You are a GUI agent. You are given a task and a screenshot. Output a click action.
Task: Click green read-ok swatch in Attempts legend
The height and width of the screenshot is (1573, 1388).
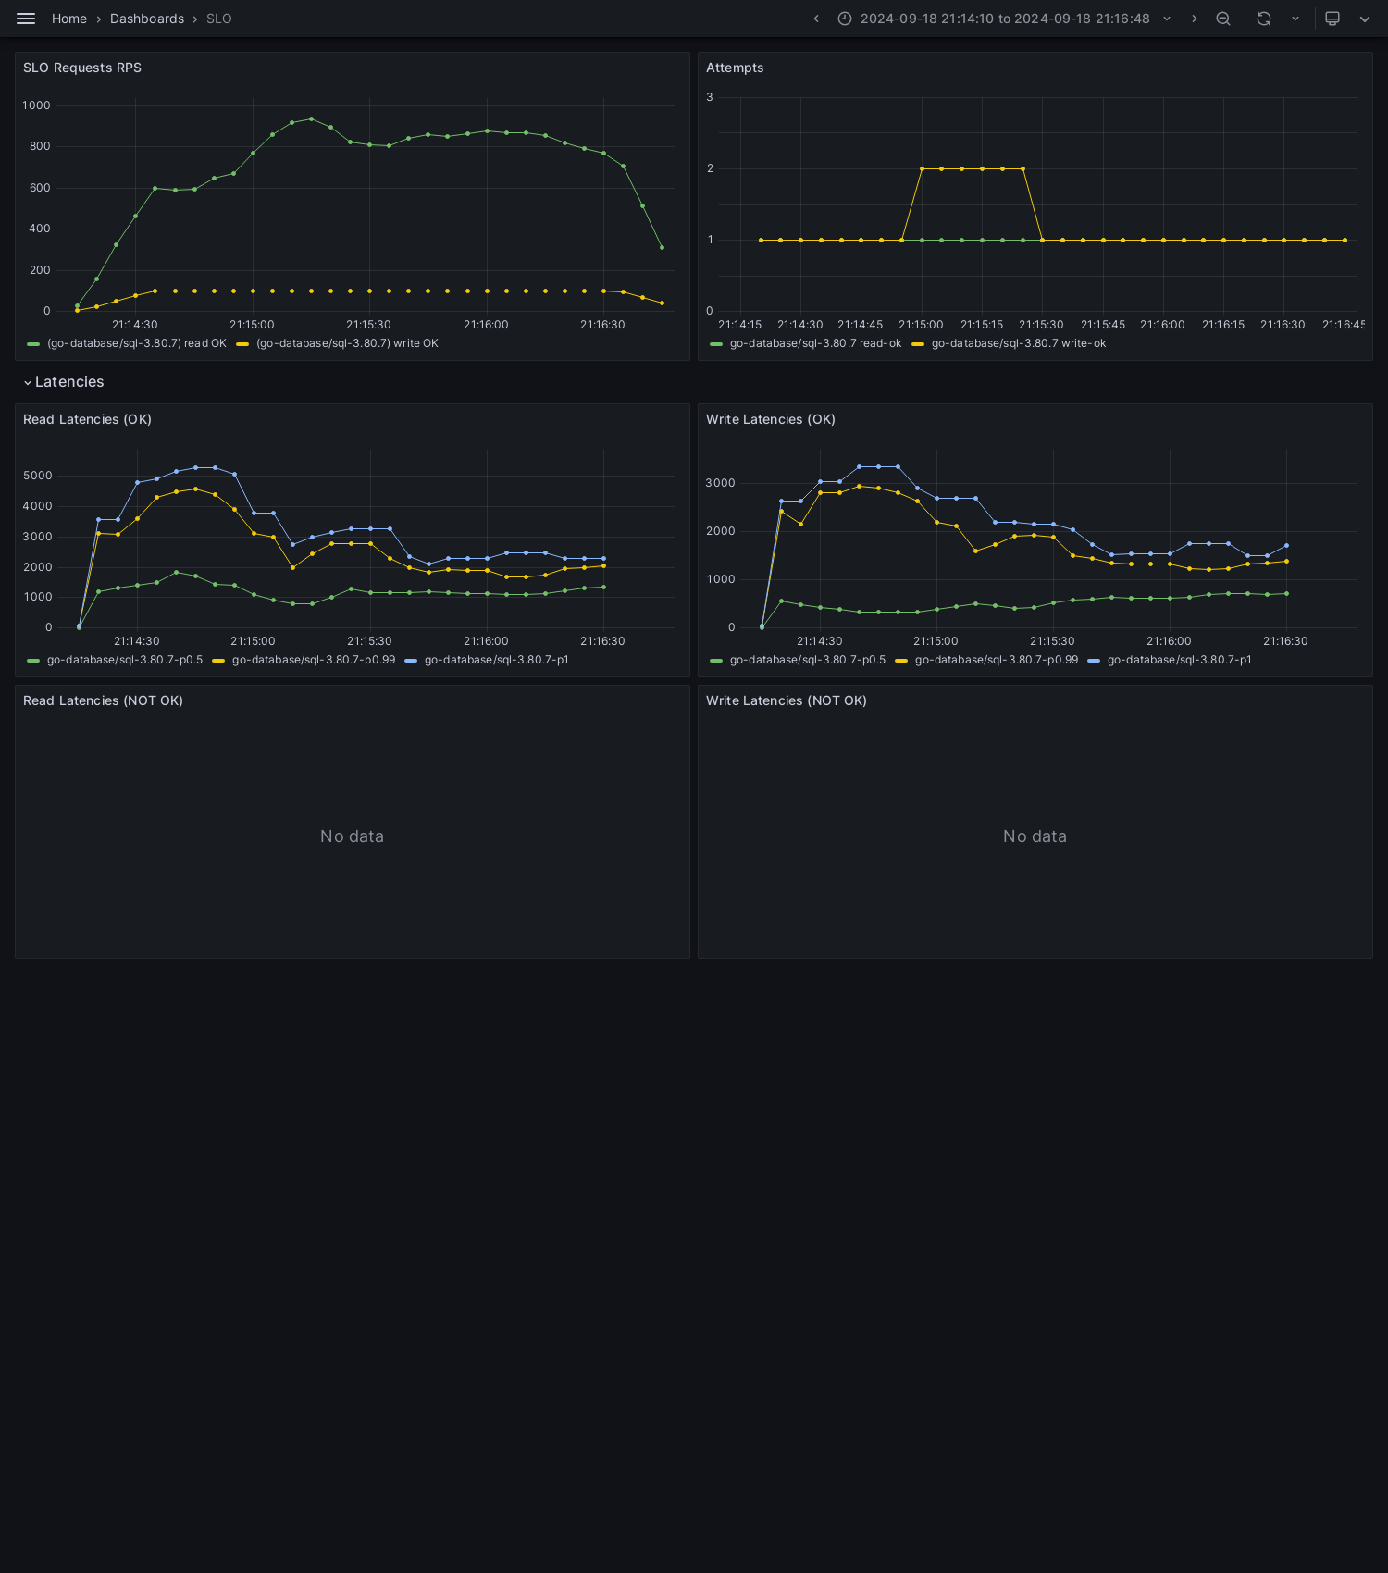pyautogui.click(x=716, y=344)
